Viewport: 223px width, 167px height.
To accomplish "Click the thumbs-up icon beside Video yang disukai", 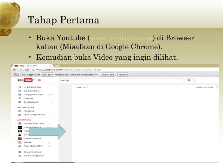I will (20, 115).
